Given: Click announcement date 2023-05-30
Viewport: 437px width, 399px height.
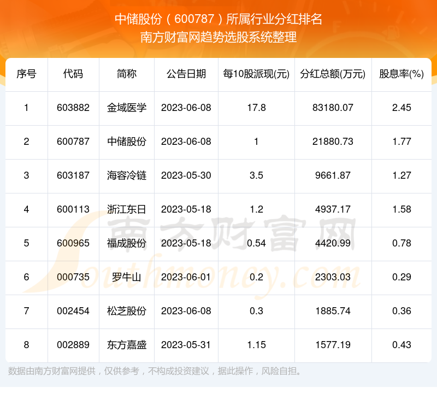Looking at the screenshot, I should (x=186, y=175).
